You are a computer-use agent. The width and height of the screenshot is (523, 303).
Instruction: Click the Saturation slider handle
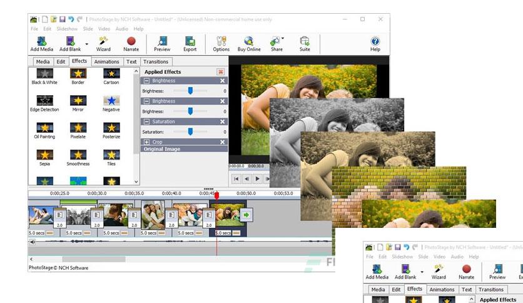[x=190, y=132]
